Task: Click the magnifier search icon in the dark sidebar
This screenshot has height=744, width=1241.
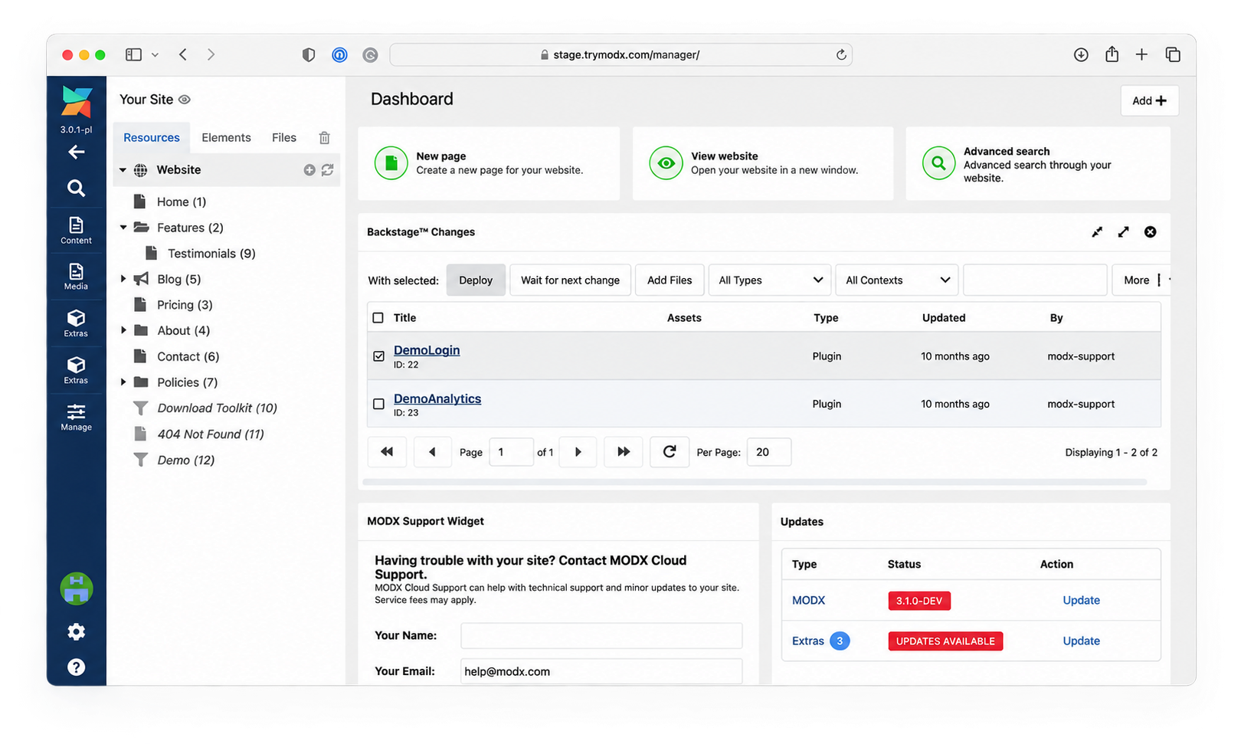Action: [x=76, y=188]
